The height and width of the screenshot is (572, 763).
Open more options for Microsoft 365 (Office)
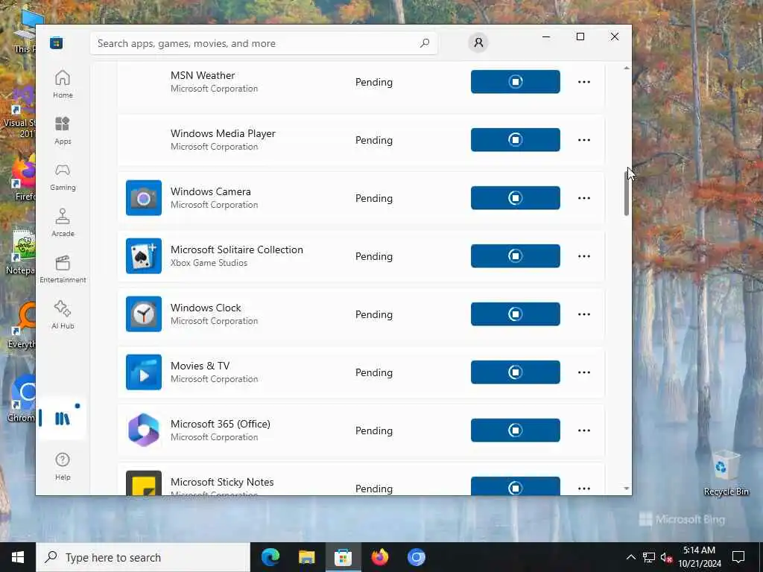pyautogui.click(x=584, y=430)
